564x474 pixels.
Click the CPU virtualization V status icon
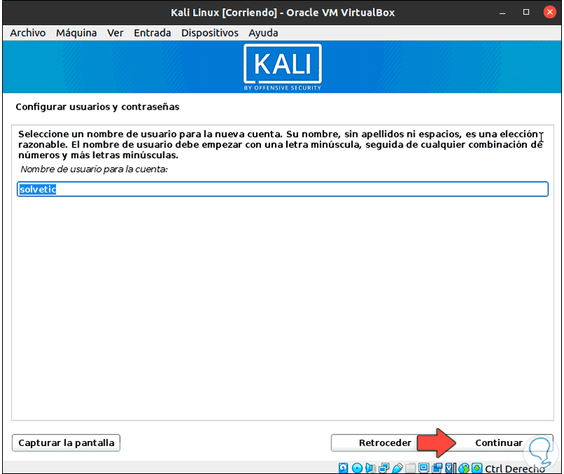(x=450, y=468)
